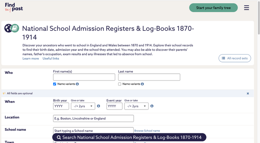
Task: Enable last name variants checkbox
Action: pyautogui.click(x=120, y=84)
